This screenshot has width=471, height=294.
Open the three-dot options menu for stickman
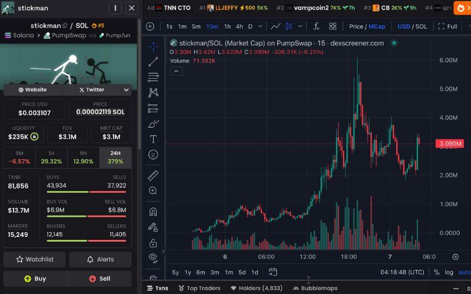click(115, 8)
